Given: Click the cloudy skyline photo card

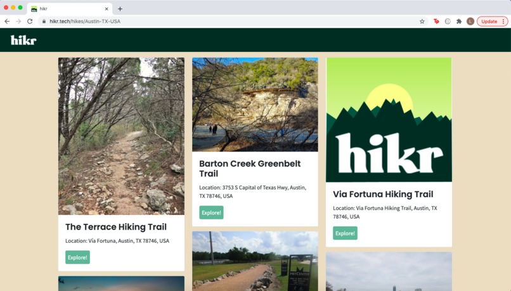Looking at the screenshot, I should tap(389, 271).
